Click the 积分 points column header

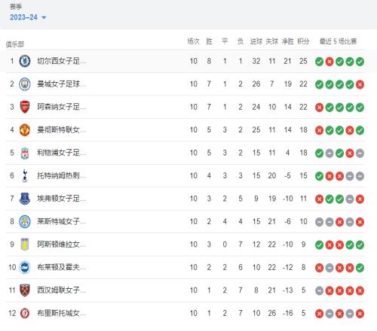pos(303,41)
